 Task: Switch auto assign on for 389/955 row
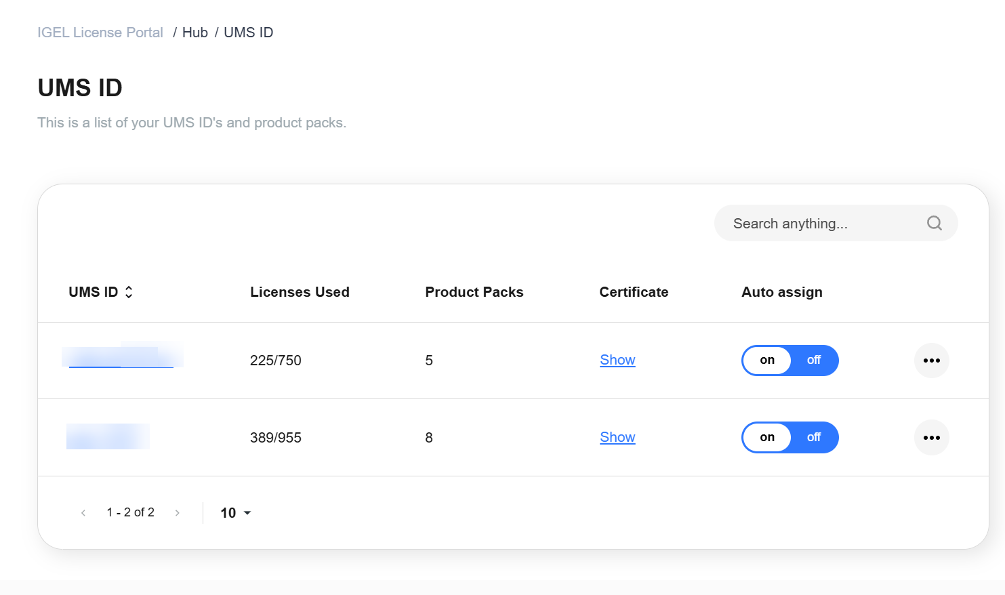pos(767,438)
